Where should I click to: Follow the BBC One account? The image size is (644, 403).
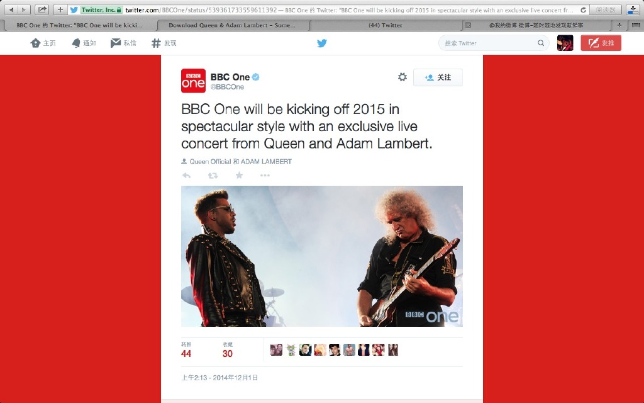438,77
